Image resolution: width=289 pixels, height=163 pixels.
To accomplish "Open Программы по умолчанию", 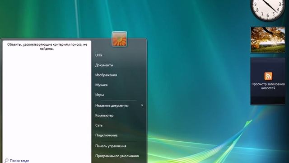I will point(117,156).
